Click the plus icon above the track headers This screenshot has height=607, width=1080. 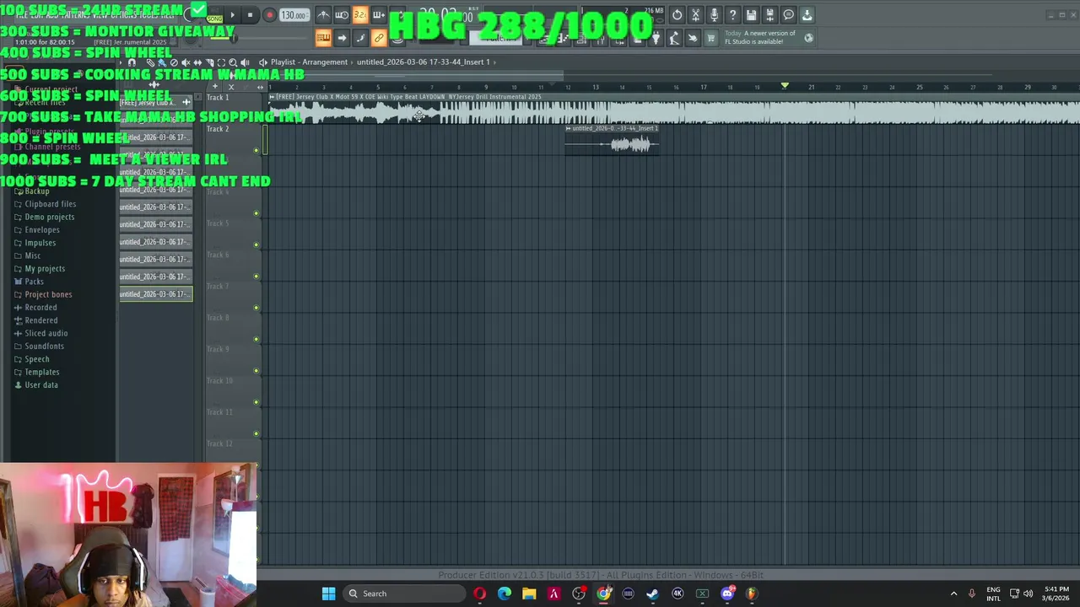(215, 87)
